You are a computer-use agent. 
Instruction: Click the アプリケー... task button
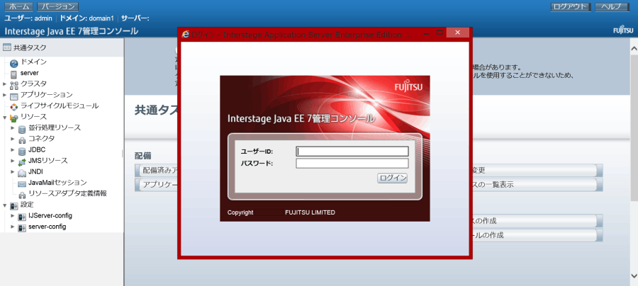[157, 185]
